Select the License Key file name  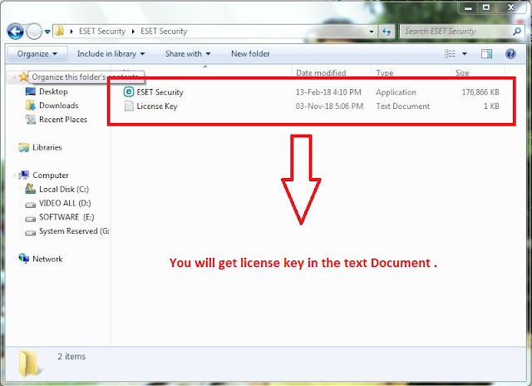[x=157, y=106]
